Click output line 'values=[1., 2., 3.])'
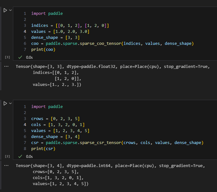 [57, 85]
